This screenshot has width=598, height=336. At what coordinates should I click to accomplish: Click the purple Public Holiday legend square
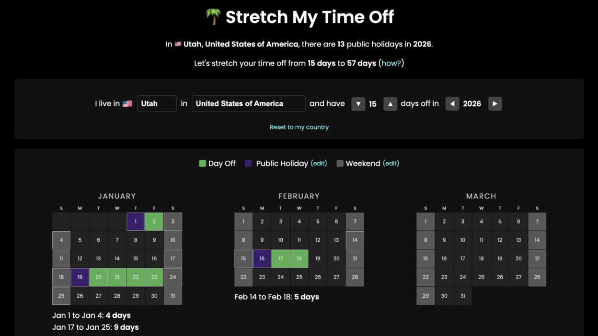[x=248, y=163]
